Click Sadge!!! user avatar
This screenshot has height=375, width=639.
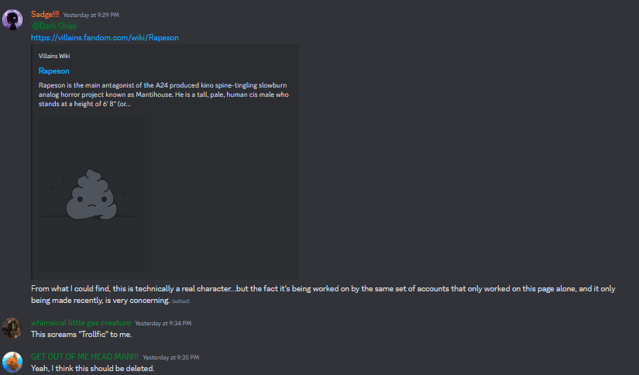click(x=12, y=19)
